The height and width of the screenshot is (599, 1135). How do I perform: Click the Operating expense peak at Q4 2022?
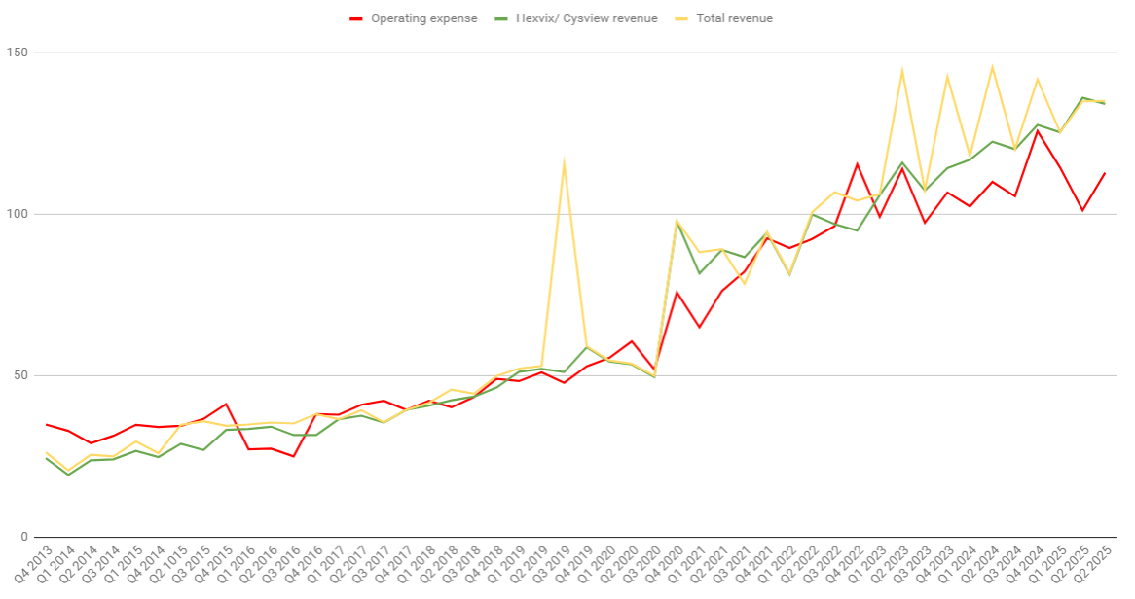(x=857, y=164)
